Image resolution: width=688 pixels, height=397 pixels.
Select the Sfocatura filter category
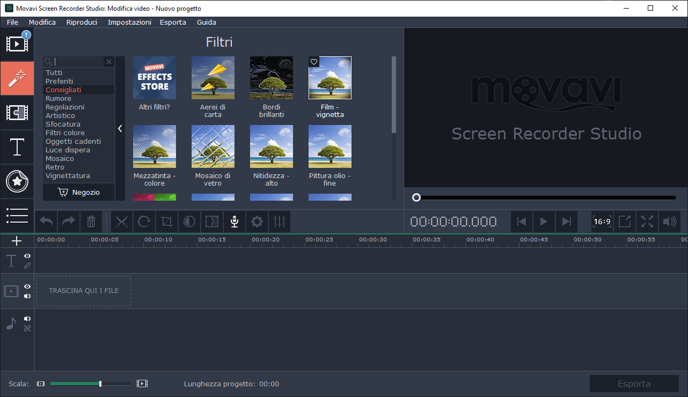(x=63, y=124)
